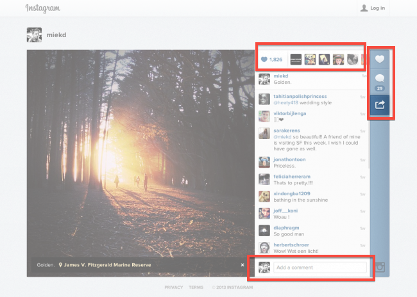Click joff__koni's avatar
Viewport: 417px width, 297px height.
[x=264, y=213]
